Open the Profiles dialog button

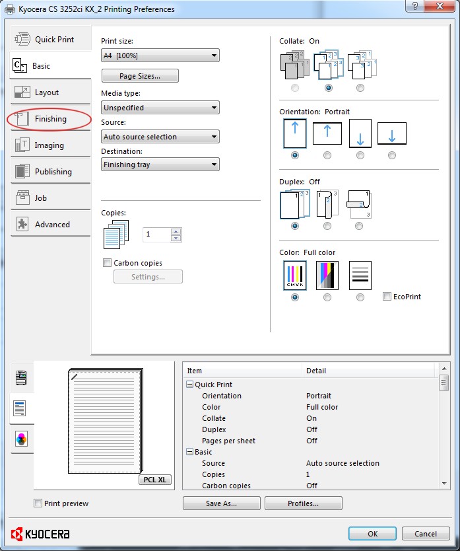(304, 503)
